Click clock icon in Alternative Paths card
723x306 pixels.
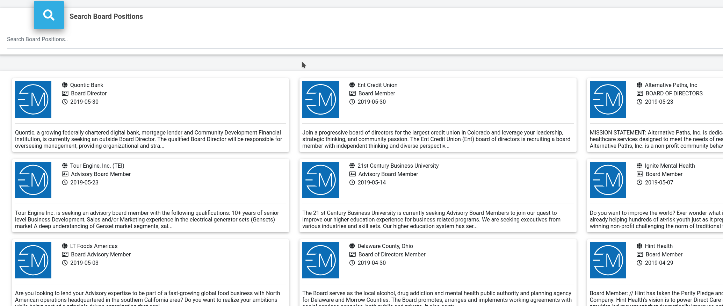(639, 102)
